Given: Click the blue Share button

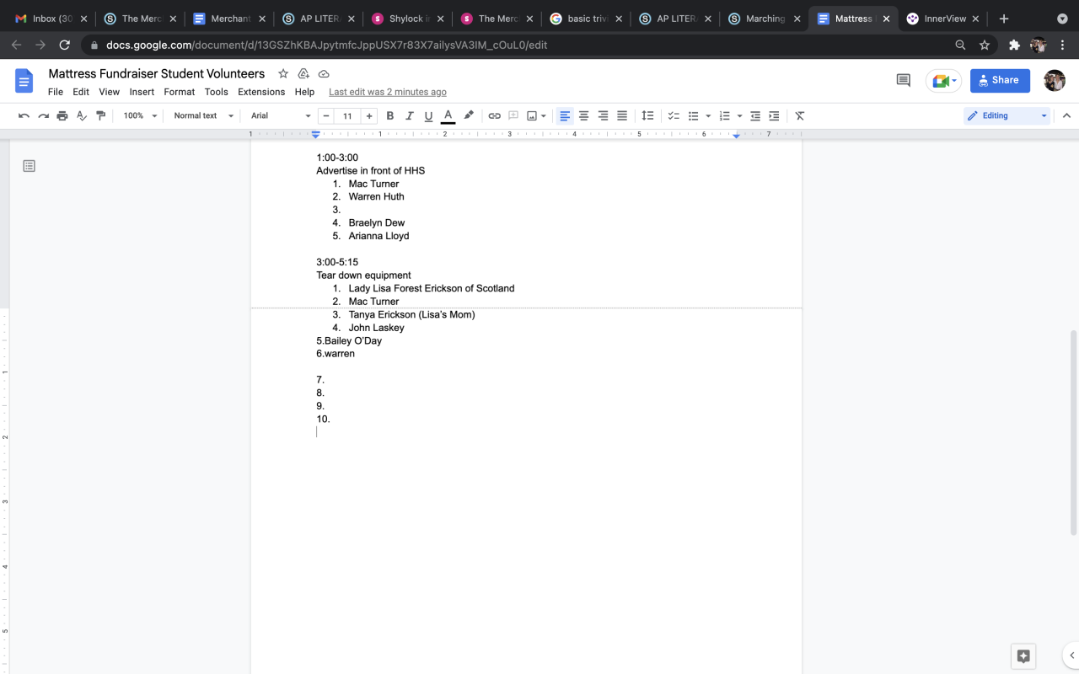Looking at the screenshot, I should pos(1000,80).
